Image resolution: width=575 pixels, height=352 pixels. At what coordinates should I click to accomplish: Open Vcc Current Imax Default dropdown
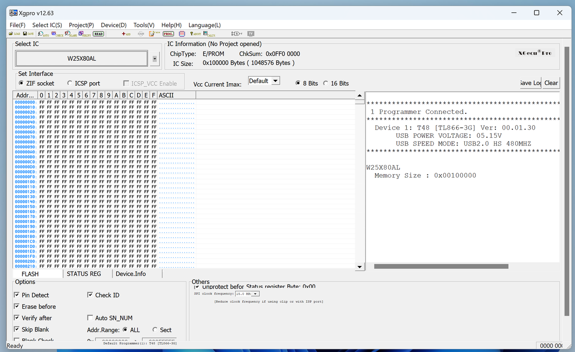coord(276,81)
